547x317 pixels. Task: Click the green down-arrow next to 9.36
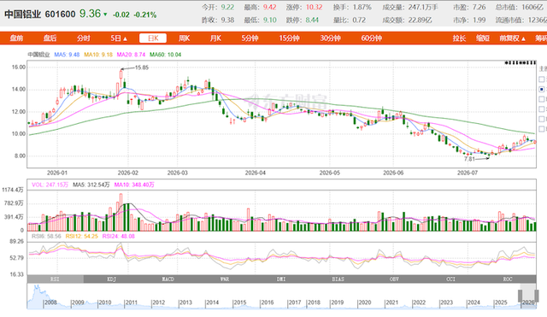click(105, 15)
